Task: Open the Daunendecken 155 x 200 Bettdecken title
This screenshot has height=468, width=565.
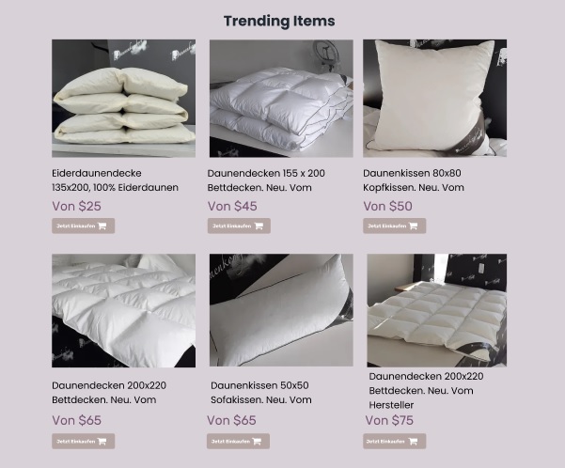Action: [x=266, y=180]
